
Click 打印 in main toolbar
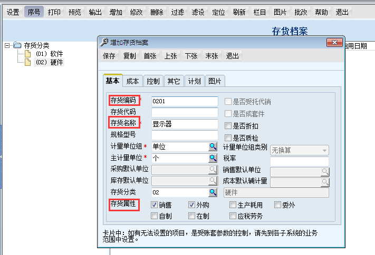(54, 12)
